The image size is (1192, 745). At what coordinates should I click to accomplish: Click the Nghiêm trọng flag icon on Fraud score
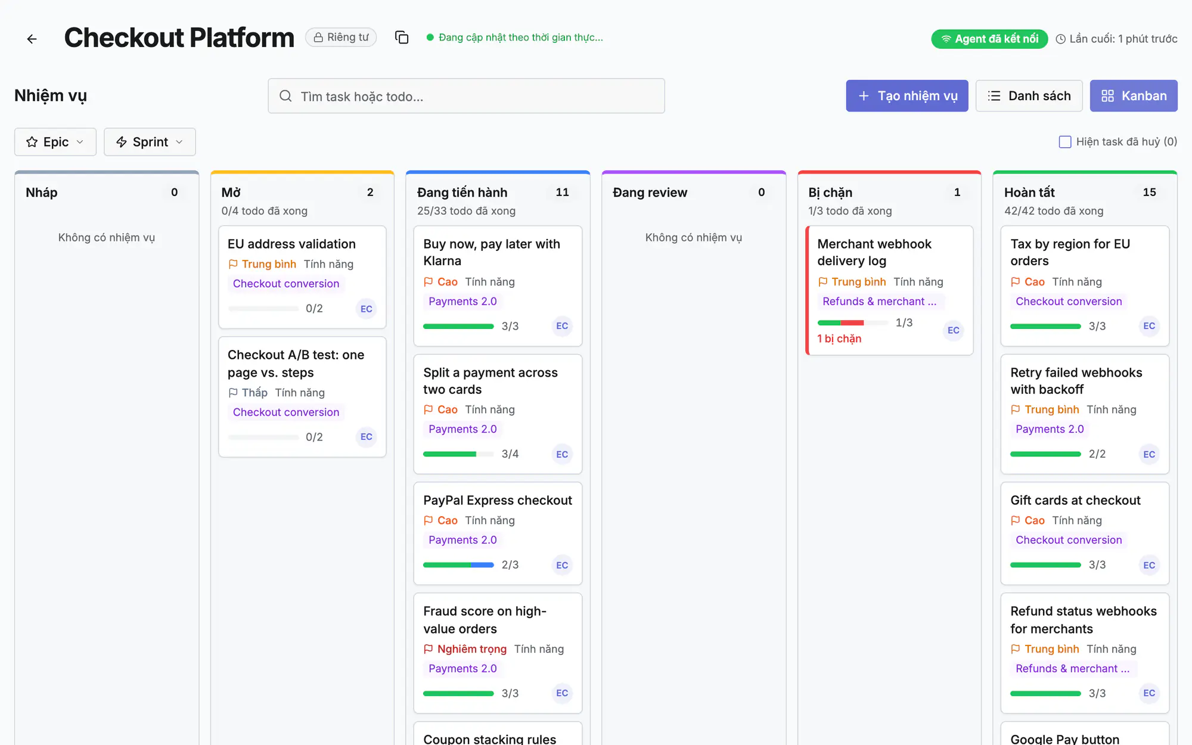[x=429, y=649]
